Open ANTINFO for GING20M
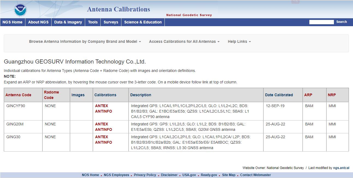The width and height of the screenshot is (353, 178). 103,129
